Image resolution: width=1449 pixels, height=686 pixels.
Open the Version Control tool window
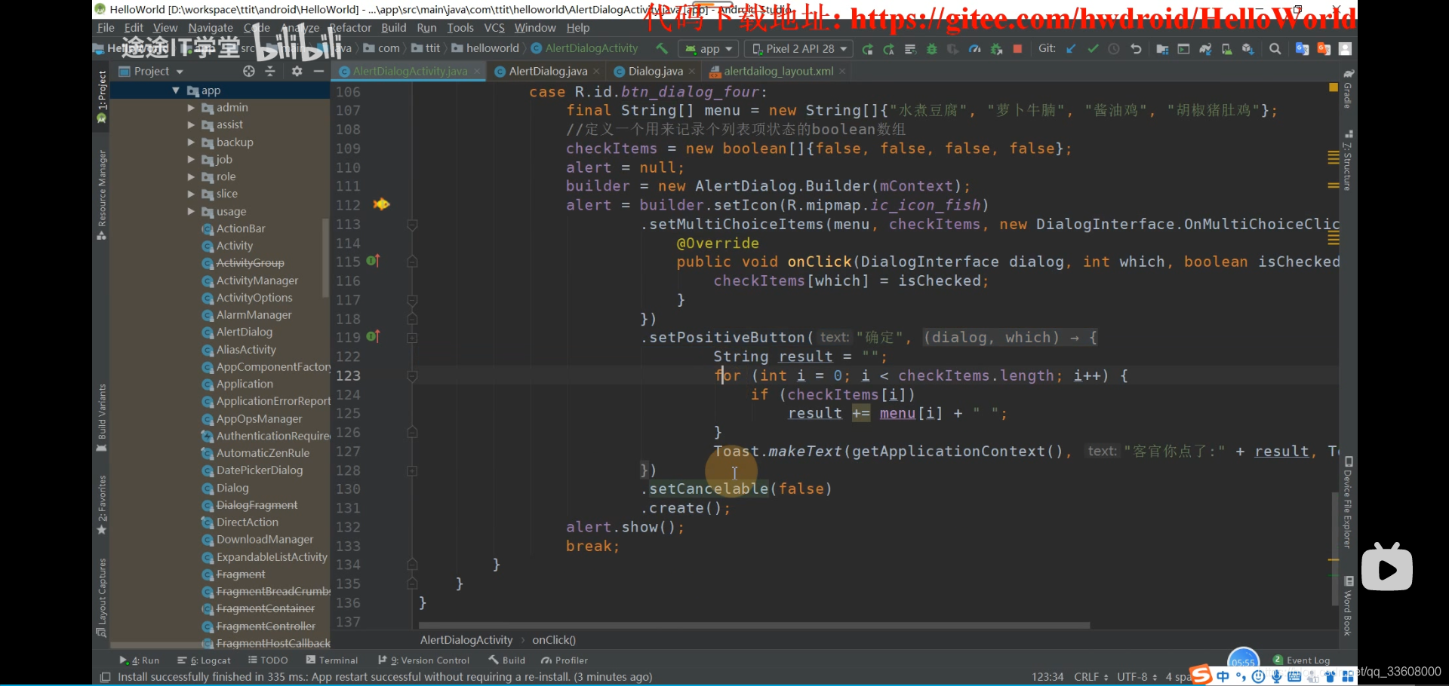pyautogui.click(x=424, y=660)
